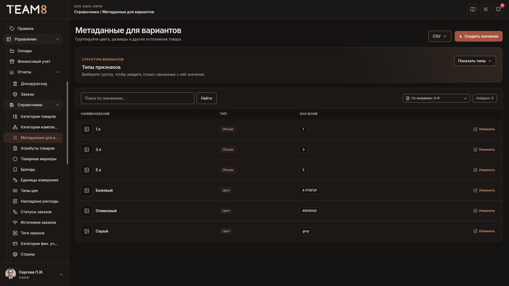Viewport: 509px width, 286px height.
Task: Collapse the Управление sidebar section
Action: (x=33, y=39)
